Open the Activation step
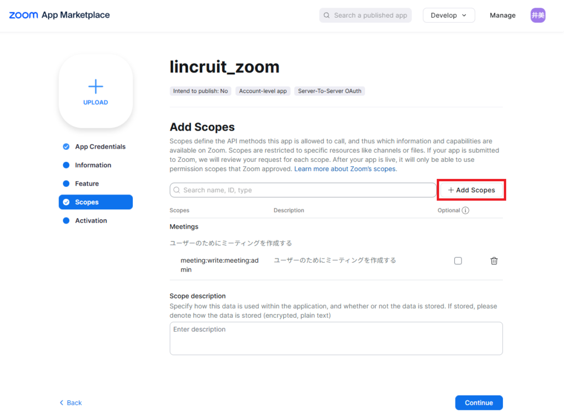Viewport: 564px width, 418px height. pyautogui.click(x=91, y=220)
